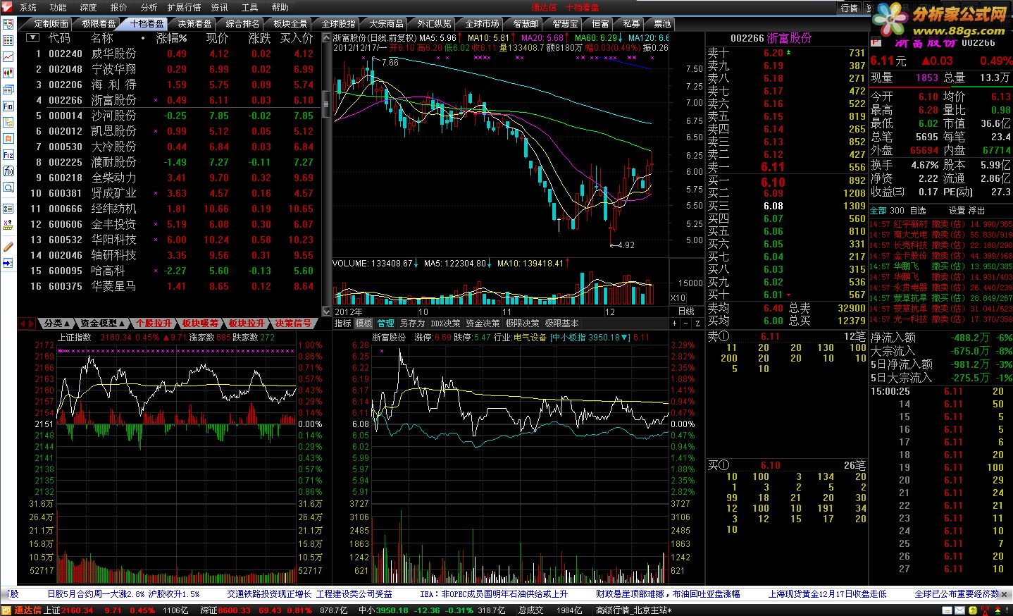Select the 华阳科技 row in stock list
Viewport: 1013px width, 616px height.
pos(170,240)
